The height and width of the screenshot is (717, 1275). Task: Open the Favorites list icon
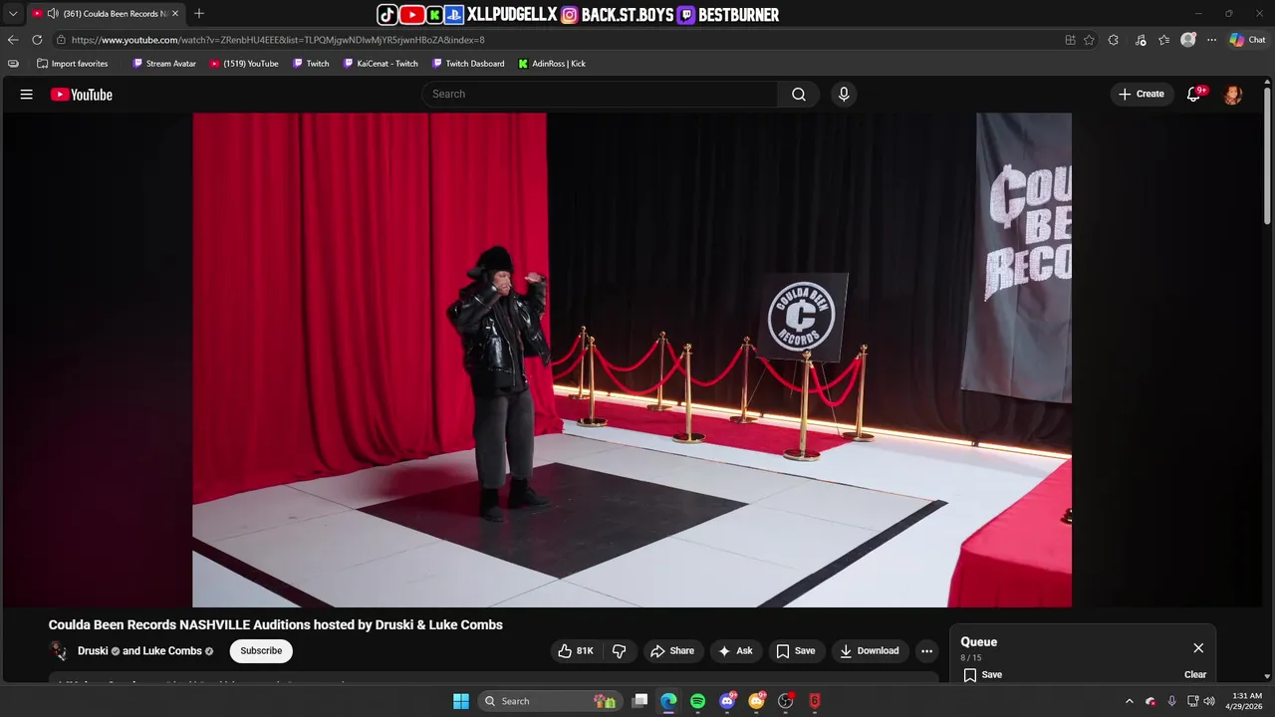[x=1164, y=40]
